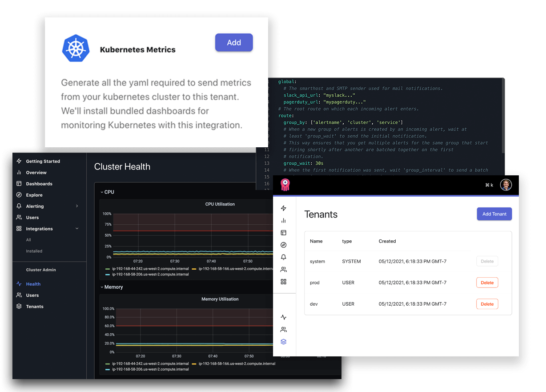Select the prod tenant name cell

tap(315, 283)
